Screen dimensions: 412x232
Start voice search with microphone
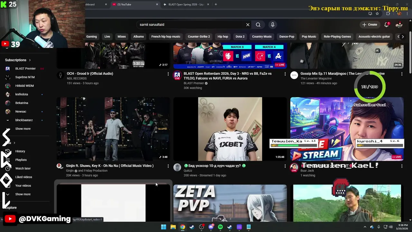(273, 24)
